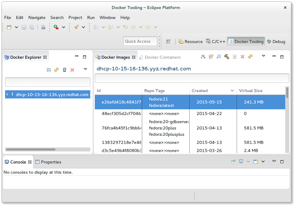Open Docker Explorer view menu triangle
Screen dimensions: 294x205
tap(85, 69)
